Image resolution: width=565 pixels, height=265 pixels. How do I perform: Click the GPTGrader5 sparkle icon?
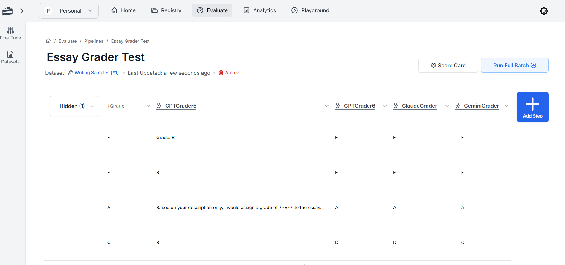click(159, 106)
